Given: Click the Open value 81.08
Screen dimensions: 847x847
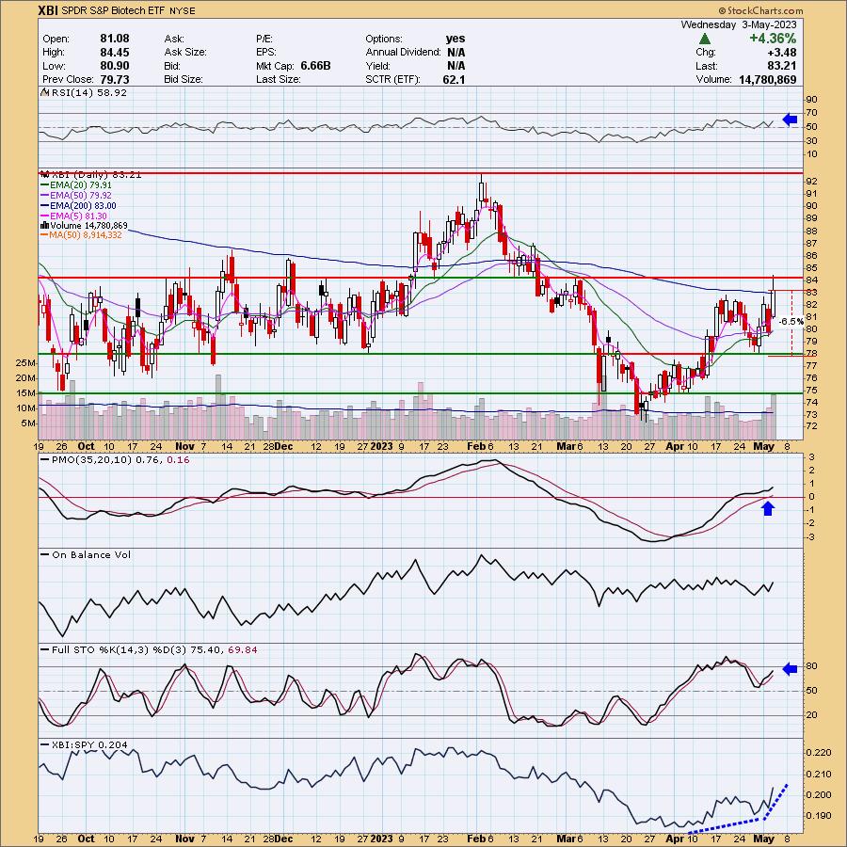Looking at the screenshot, I should click(x=115, y=39).
